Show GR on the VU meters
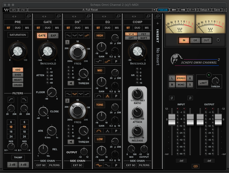The width and height of the screenshot is (229, 173). [x=195, y=40]
